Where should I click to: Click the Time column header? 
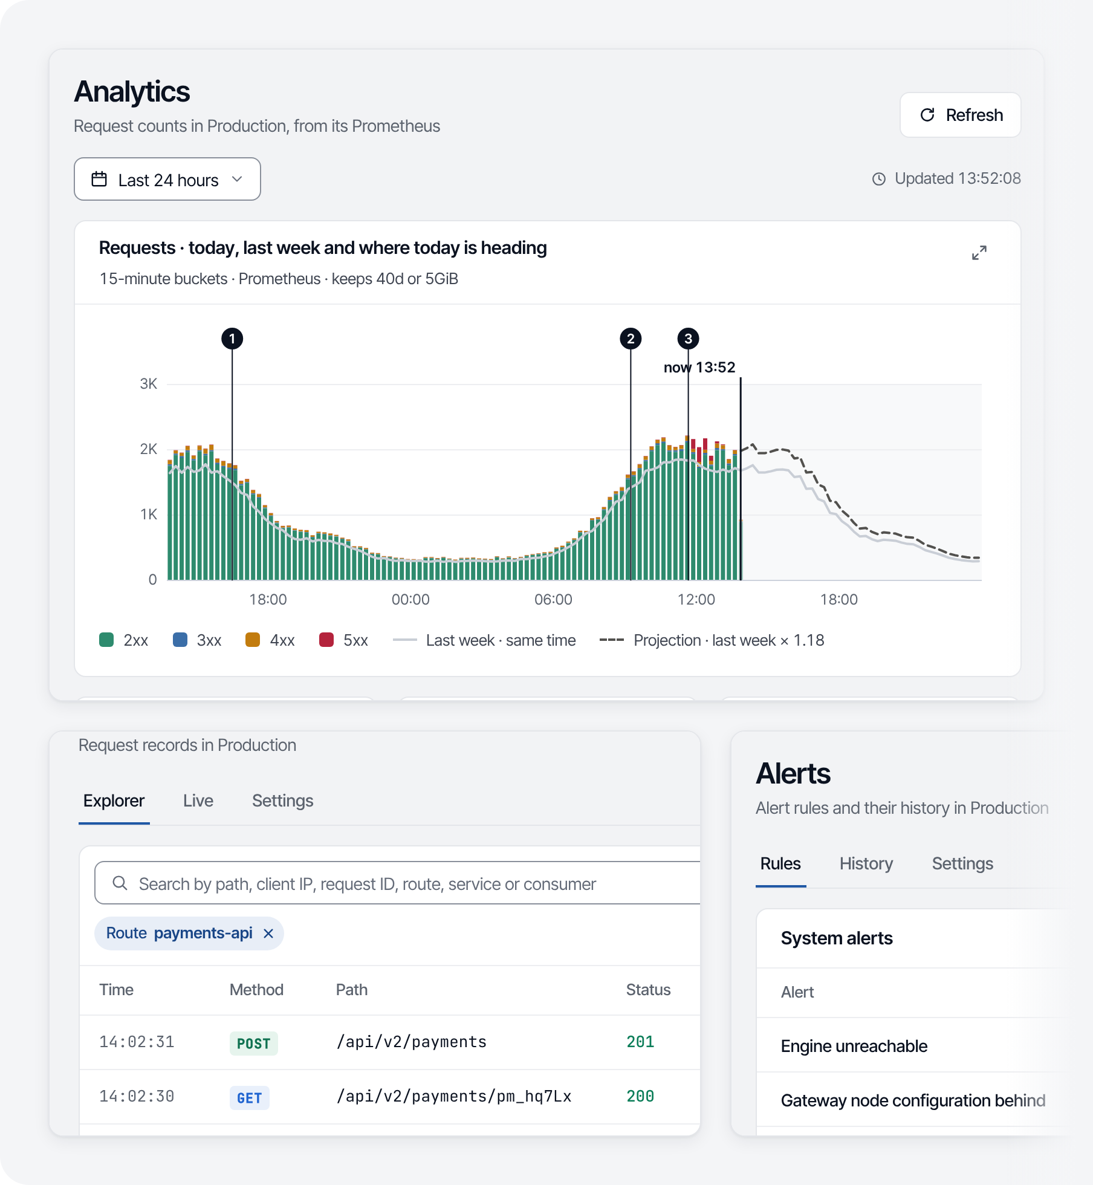tap(116, 990)
